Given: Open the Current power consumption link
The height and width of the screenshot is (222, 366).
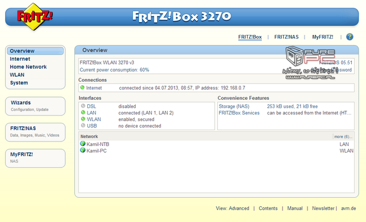Looking at the screenshot, I should pyautogui.click(x=114, y=70).
